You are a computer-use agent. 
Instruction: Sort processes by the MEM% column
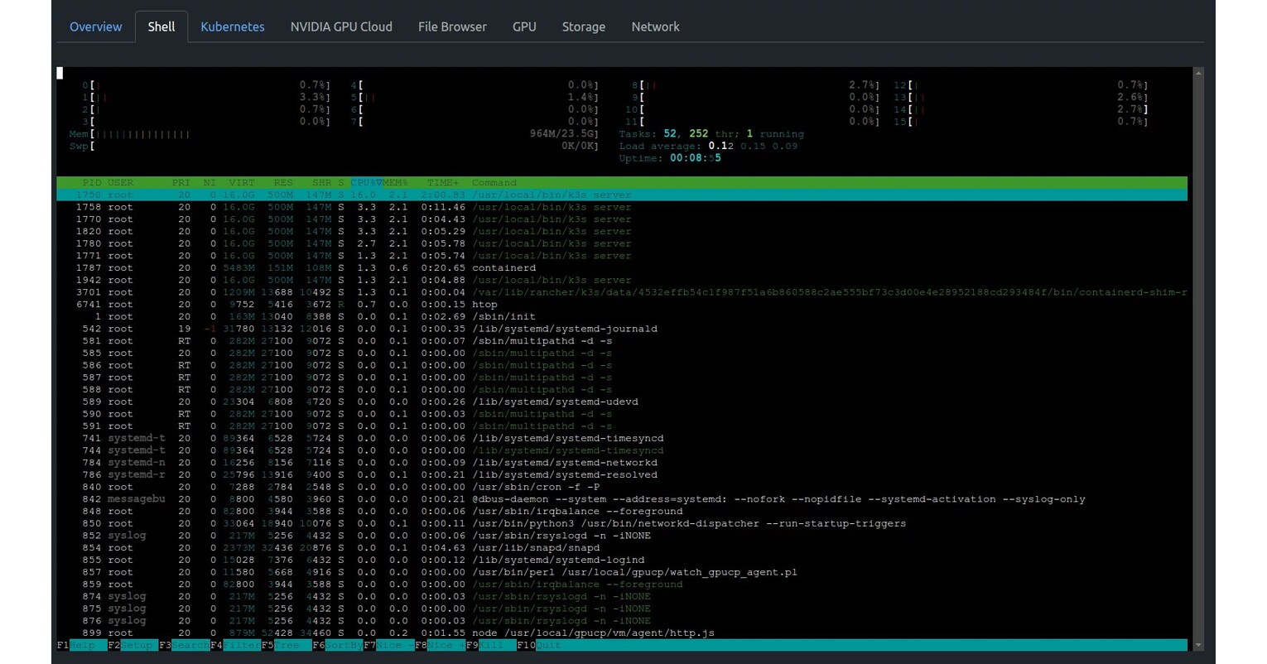tap(395, 182)
